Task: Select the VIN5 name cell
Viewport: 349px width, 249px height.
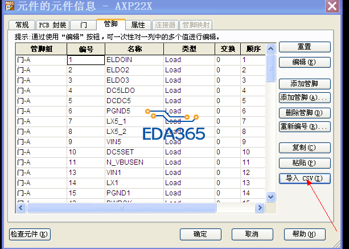Action: [134, 142]
